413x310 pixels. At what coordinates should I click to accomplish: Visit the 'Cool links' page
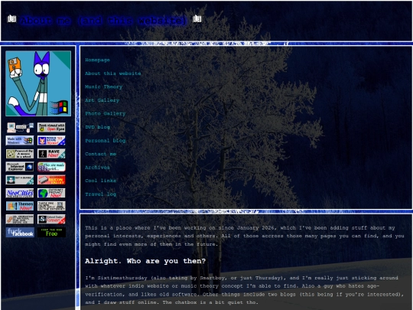[x=101, y=181]
